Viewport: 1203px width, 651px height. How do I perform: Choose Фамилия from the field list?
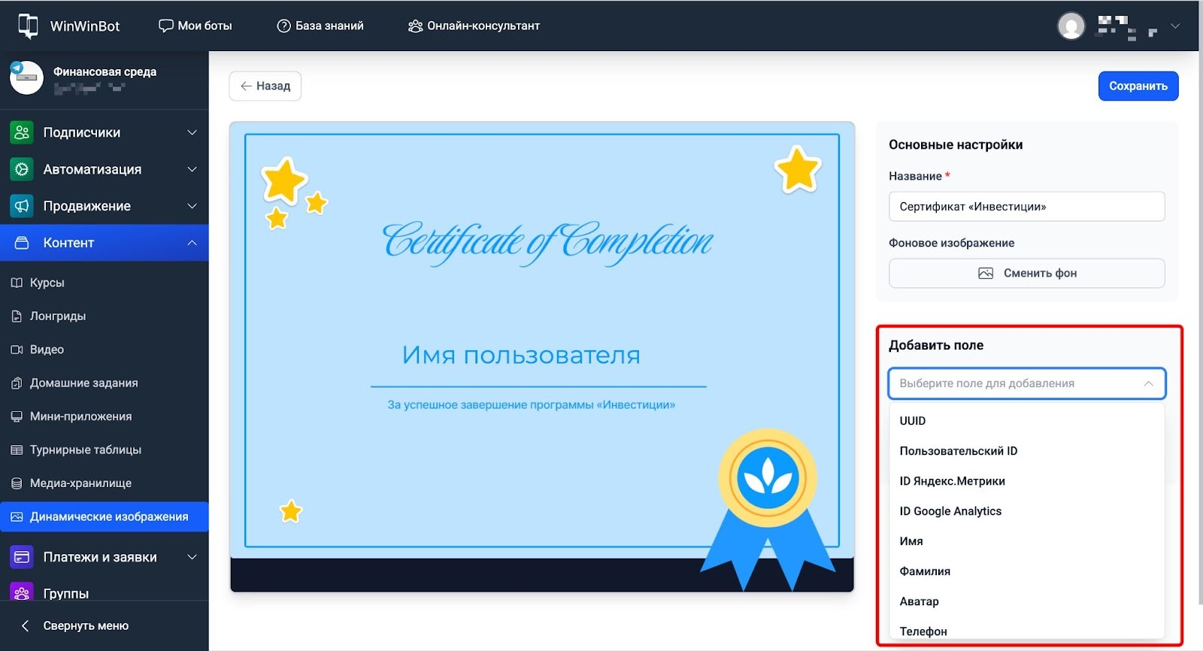click(x=925, y=571)
